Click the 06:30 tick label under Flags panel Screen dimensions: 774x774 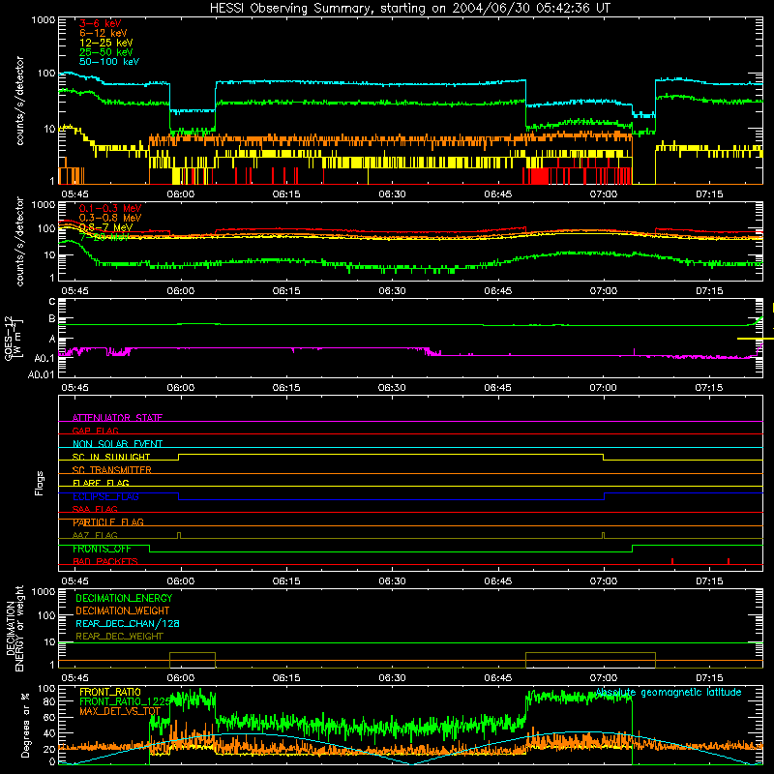pyautogui.click(x=392, y=581)
